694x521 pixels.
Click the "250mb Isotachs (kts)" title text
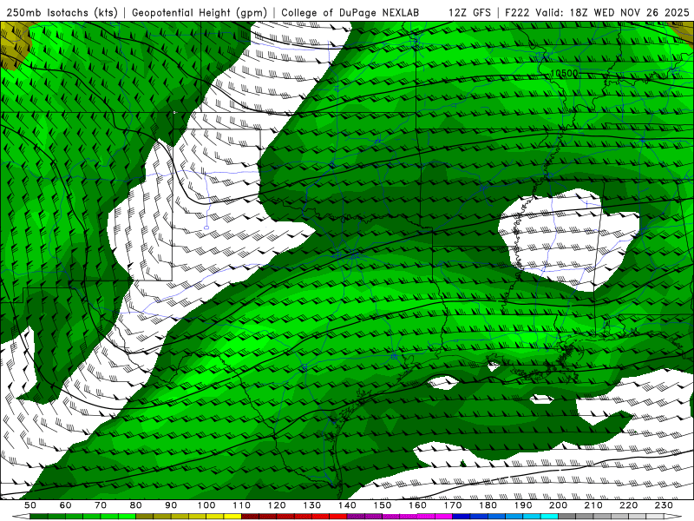click(x=62, y=13)
